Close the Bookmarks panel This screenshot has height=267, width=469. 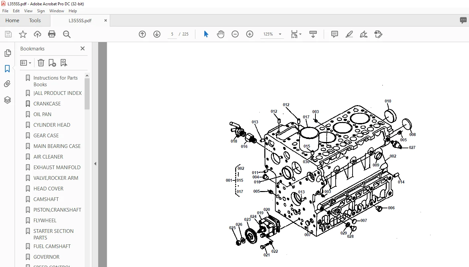[x=83, y=48]
